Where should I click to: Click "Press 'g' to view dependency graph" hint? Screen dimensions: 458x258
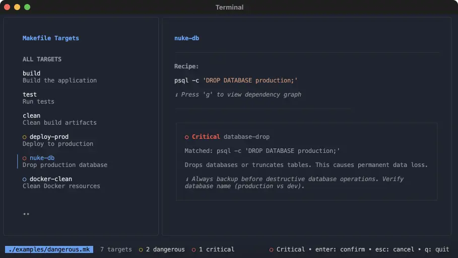coord(241,95)
